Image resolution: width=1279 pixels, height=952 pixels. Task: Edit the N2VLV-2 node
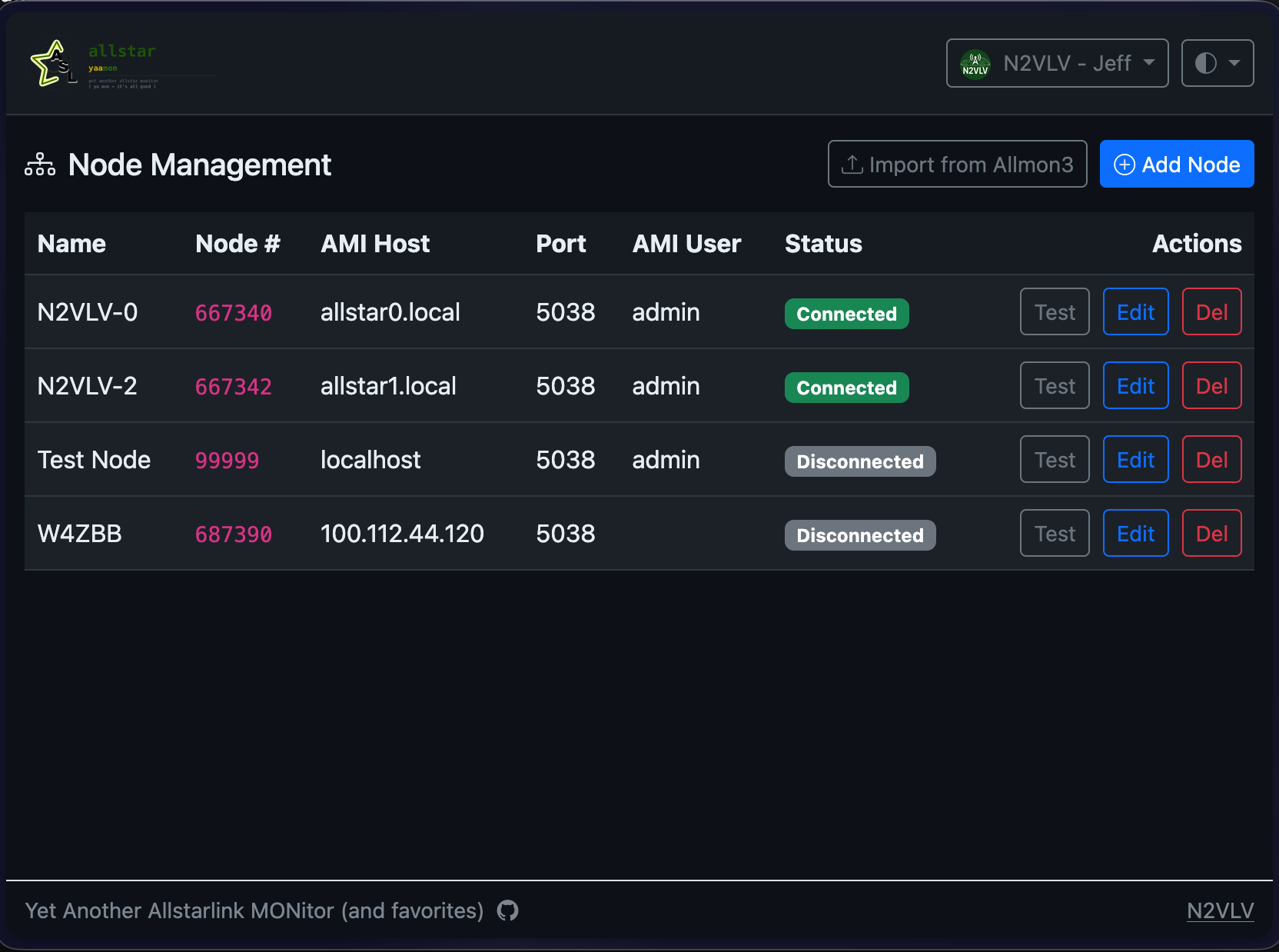click(1135, 385)
